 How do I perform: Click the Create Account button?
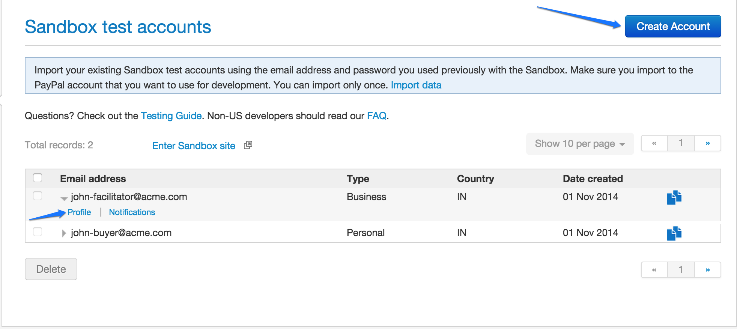point(673,26)
